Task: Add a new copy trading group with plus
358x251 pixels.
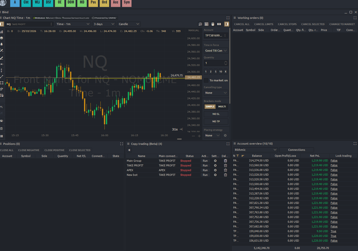Action: 129,150
